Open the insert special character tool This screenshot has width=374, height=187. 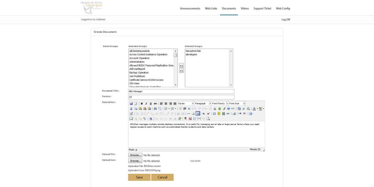click(214, 113)
